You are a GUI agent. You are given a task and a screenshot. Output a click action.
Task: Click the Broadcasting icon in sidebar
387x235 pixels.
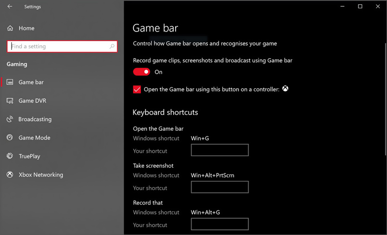(x=10, y=119)
